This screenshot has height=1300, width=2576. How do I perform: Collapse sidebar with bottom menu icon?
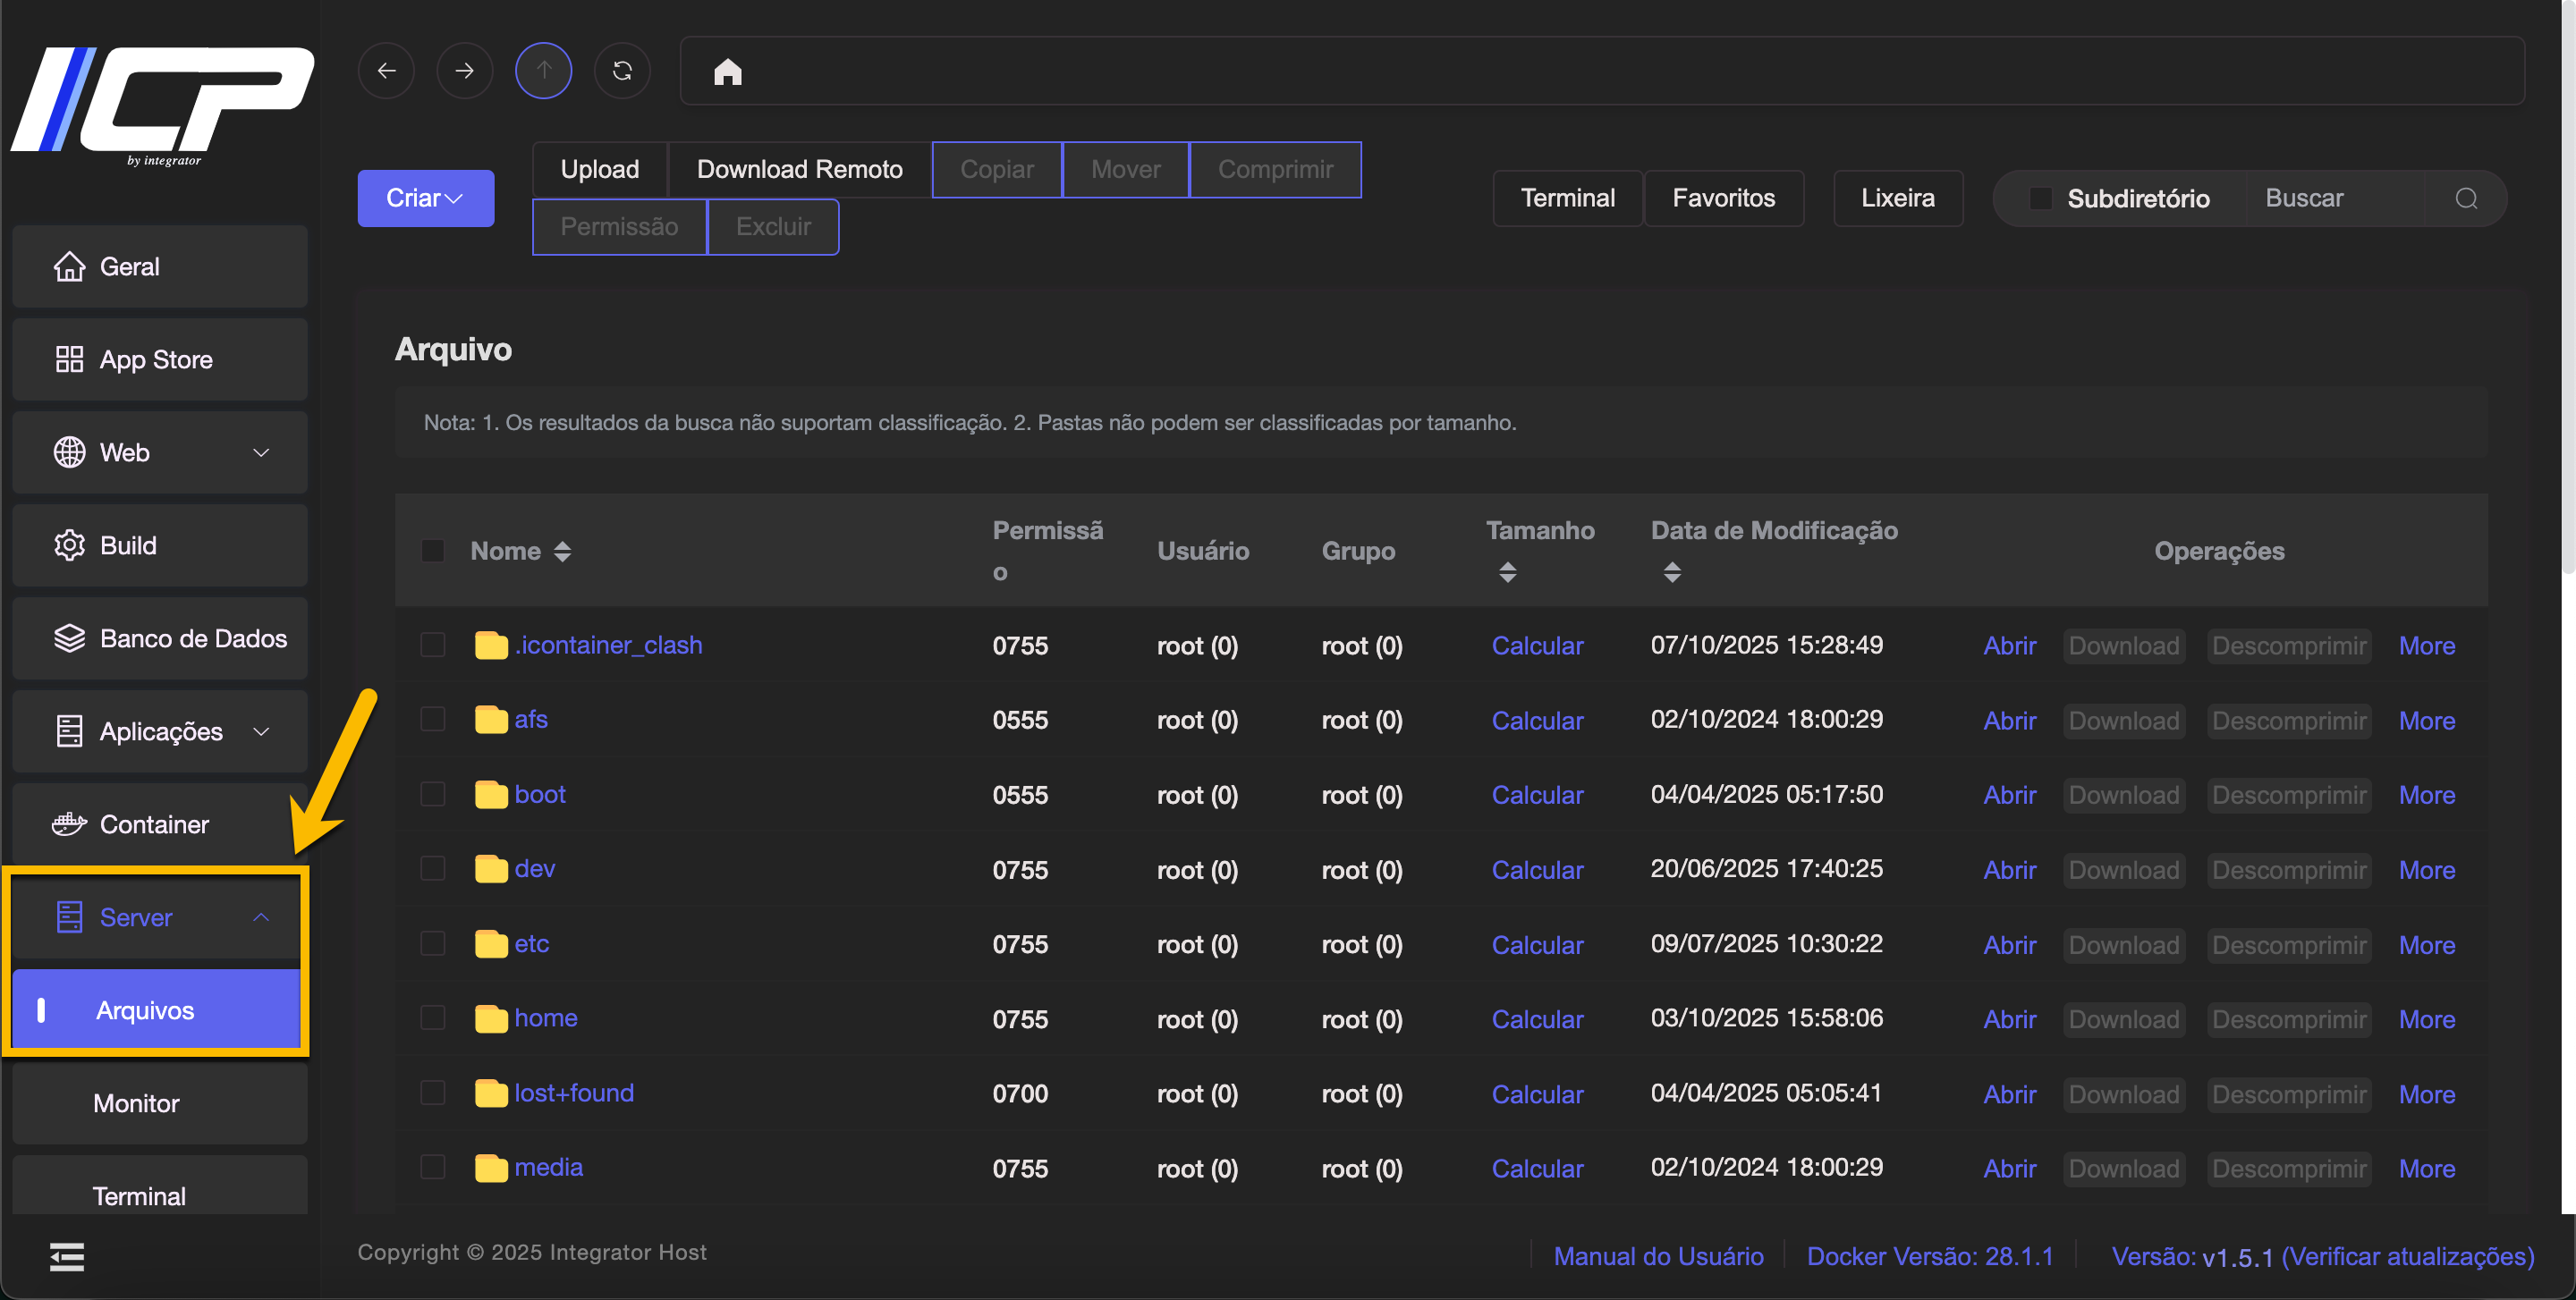click(x=67, y=1256)
